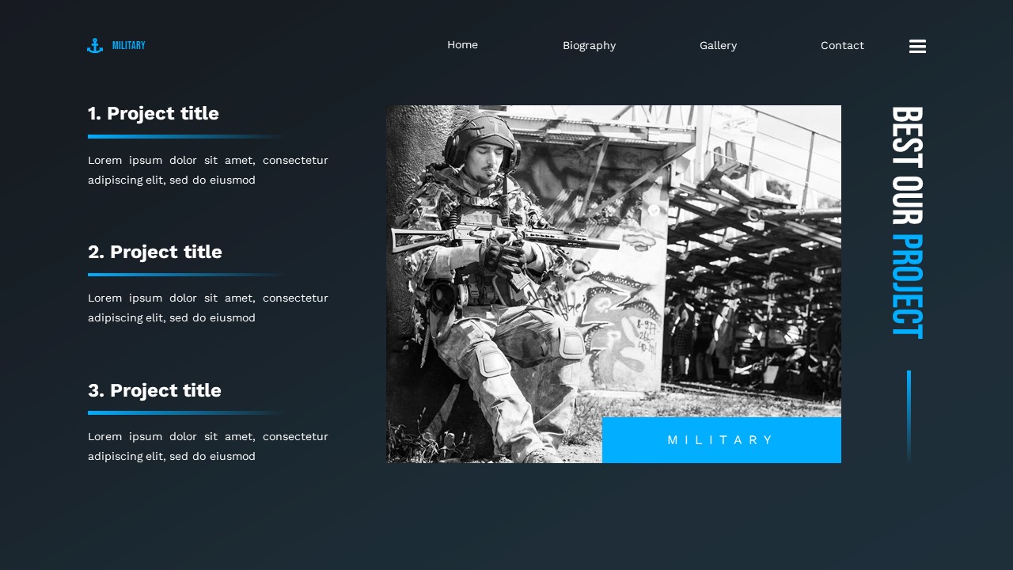Select the '1. Project title' heading
The width and height of the screenshot is (1013, 570).
pos(154,113)
